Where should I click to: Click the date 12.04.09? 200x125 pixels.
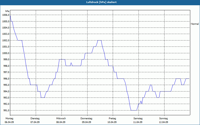163,122
